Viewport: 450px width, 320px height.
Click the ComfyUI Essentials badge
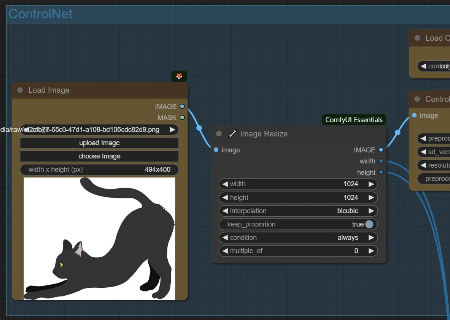coord(354,120)
